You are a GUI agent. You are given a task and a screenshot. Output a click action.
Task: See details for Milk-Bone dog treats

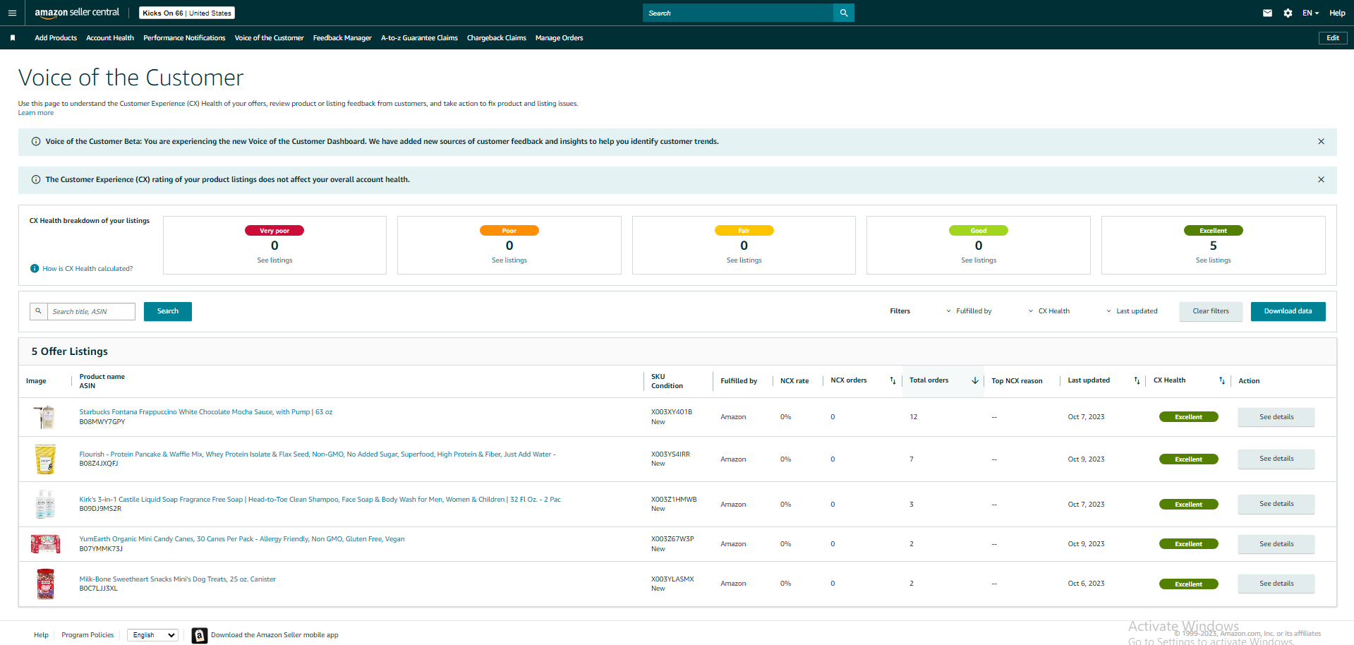1276,584
